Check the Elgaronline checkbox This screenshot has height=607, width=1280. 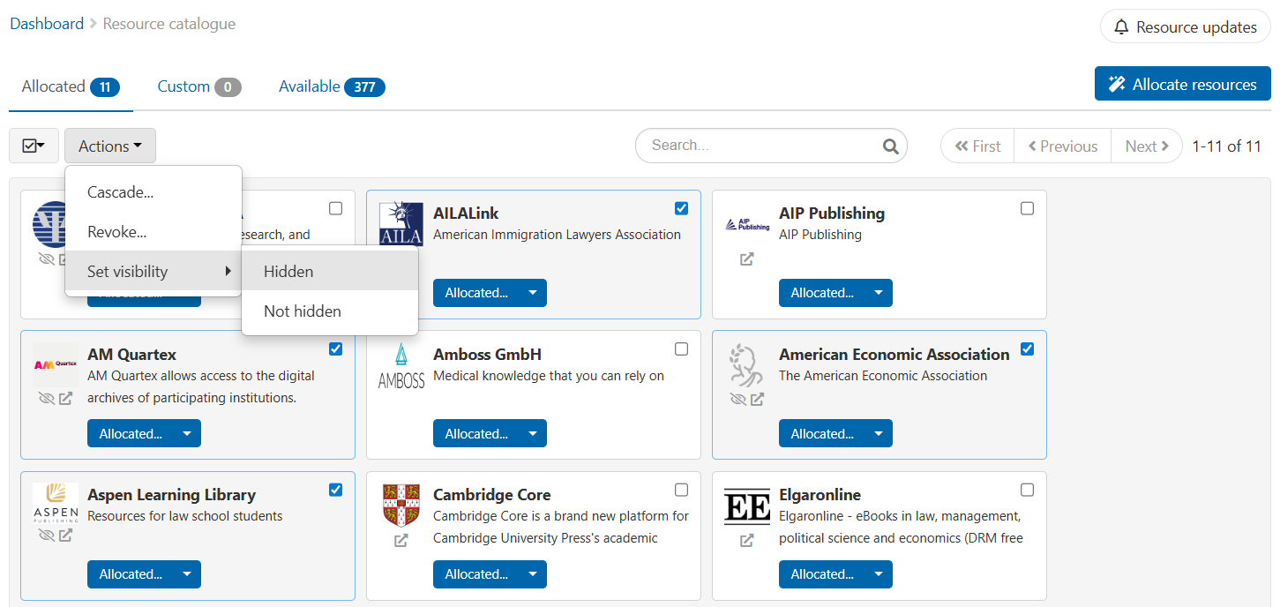(x=1027, y=490)
